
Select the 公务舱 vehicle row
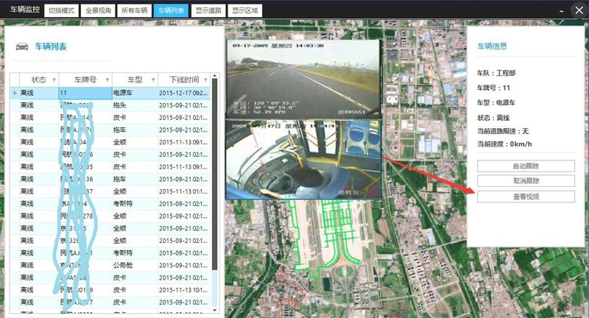[110, 265]
